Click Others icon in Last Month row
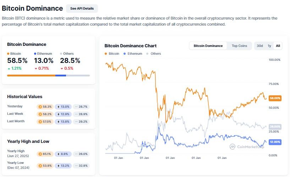This screenshot has height=177, width=290. tap(77, 122)
